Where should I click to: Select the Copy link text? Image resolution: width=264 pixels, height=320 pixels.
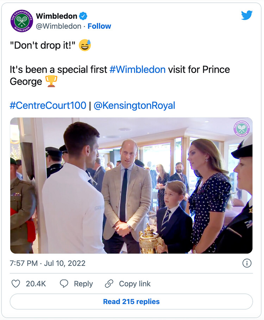(x=135, y=284)
